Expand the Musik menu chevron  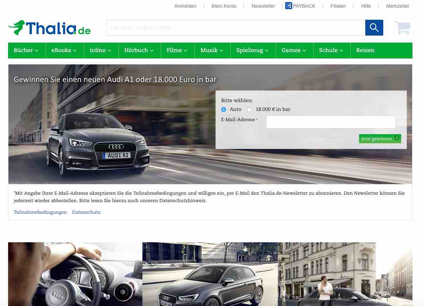click(221, 51)
